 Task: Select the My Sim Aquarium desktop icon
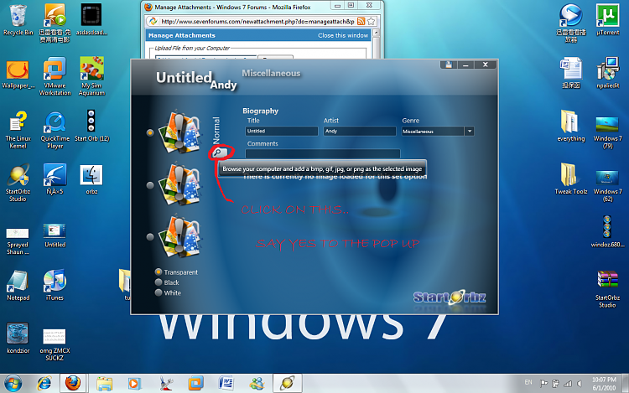[x=91, y=76]
